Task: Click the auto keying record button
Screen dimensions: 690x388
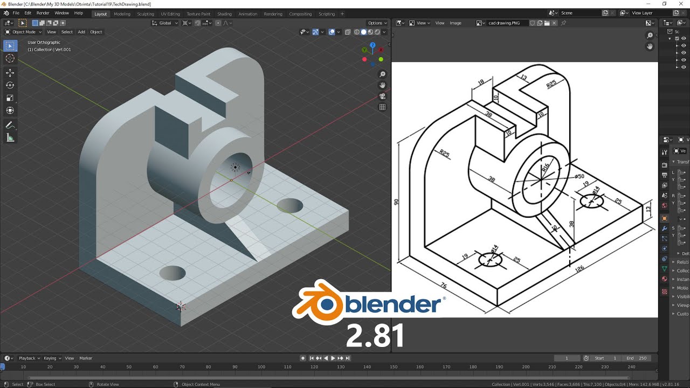Action: point(303,358)
